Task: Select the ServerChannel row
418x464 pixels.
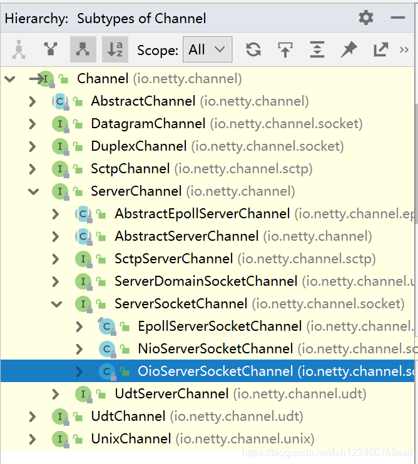Action: pyautogui.click(x=207, y=191)
